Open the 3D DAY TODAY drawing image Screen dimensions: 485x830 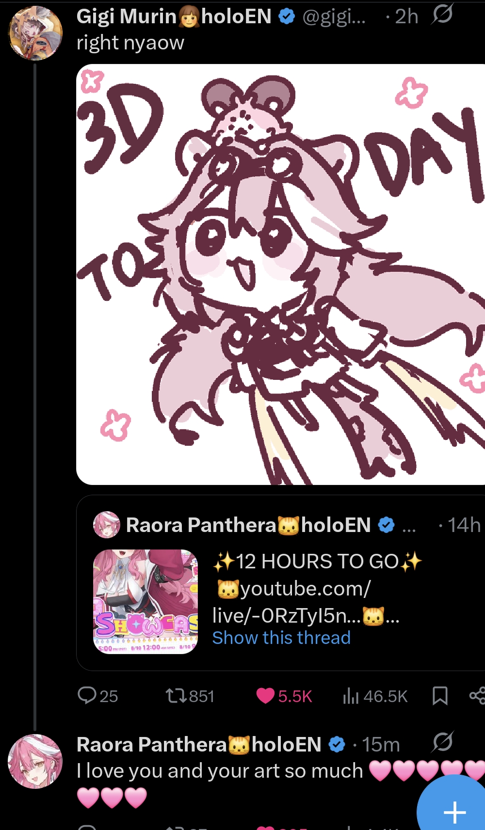(x=280, y=274)
